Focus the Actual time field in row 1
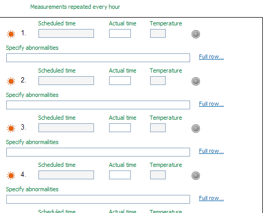The width and height of the screenshot is (268, 213). coord(120,33)
